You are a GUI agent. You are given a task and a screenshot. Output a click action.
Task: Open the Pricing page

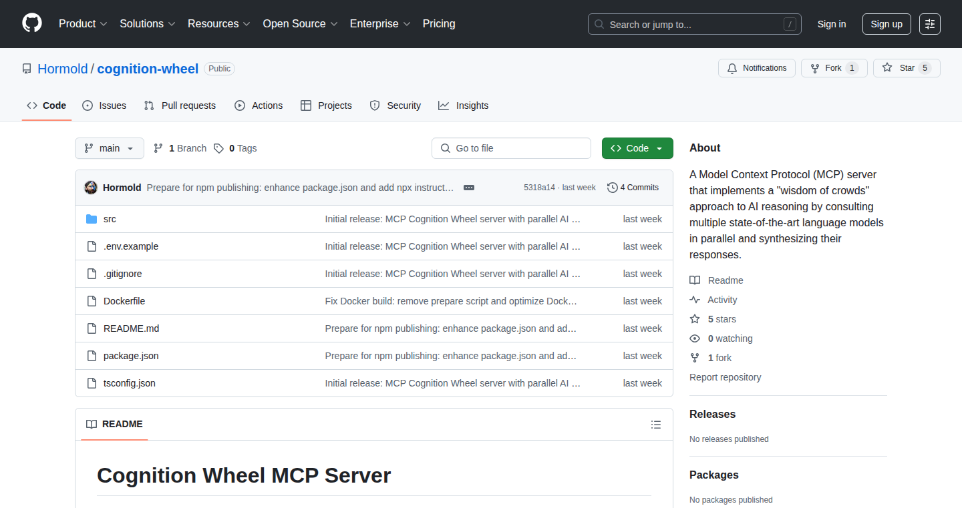(x=439, y=23)
